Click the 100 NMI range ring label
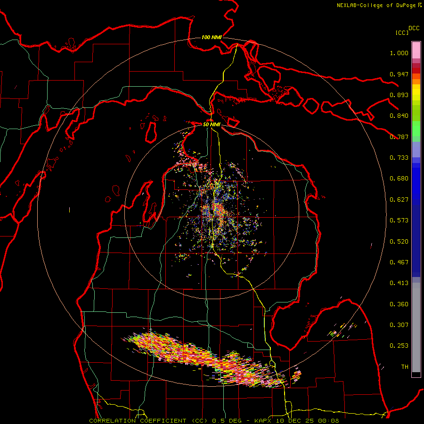 212,37
